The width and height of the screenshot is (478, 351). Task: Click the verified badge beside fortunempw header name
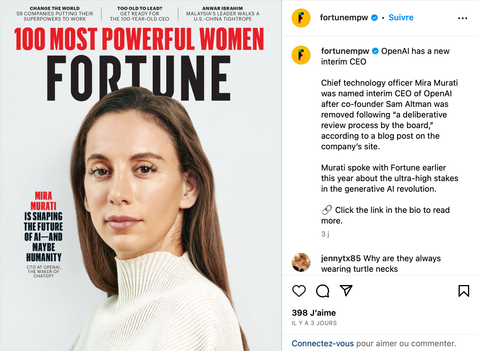click(x=374, y=17)
